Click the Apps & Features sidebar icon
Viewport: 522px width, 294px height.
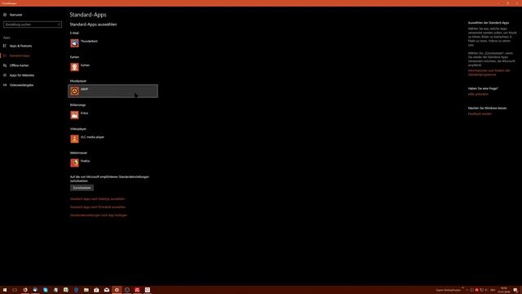point(5,46)
